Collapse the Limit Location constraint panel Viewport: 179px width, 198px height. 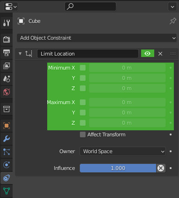pos(20,54)
